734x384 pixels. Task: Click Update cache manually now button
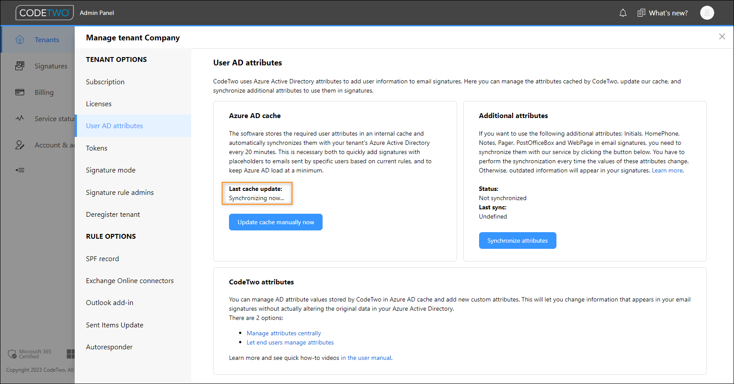point(276,222)
